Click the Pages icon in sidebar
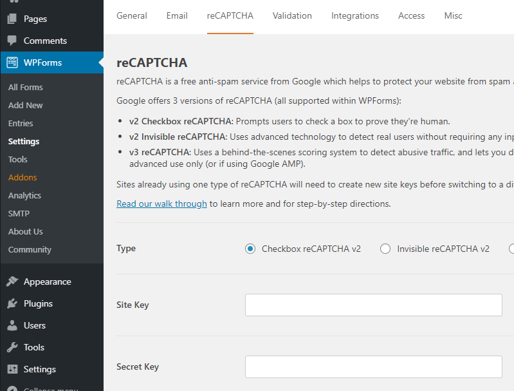This screenshot has width=514, height=391. point(12,19)
